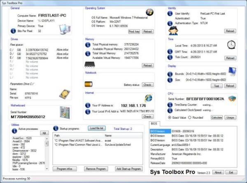This screenshot has height=183, width=247.
Task: Select the Exact Value radio button
Action: click(170, 117)
